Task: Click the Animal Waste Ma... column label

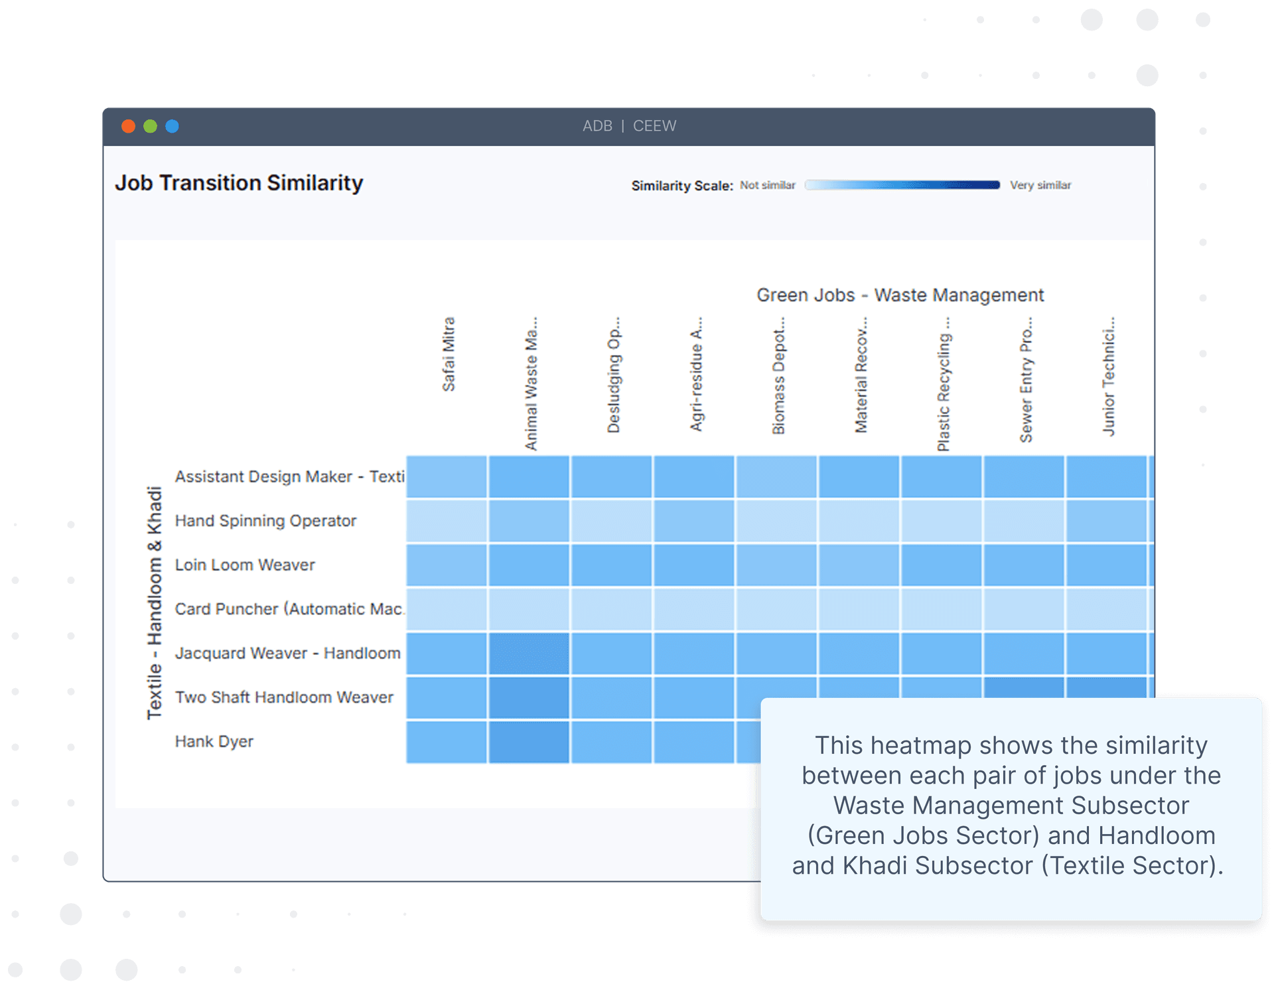Action: [531, 384]
